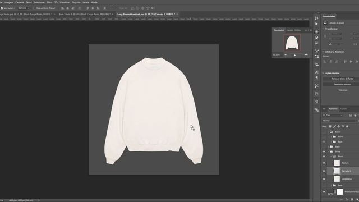Click the Preenchimento layer mask thumbnail

[x=340, y=192]
